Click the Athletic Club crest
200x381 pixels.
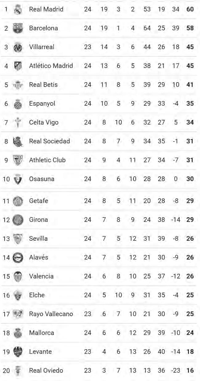(x=18, y=160)
